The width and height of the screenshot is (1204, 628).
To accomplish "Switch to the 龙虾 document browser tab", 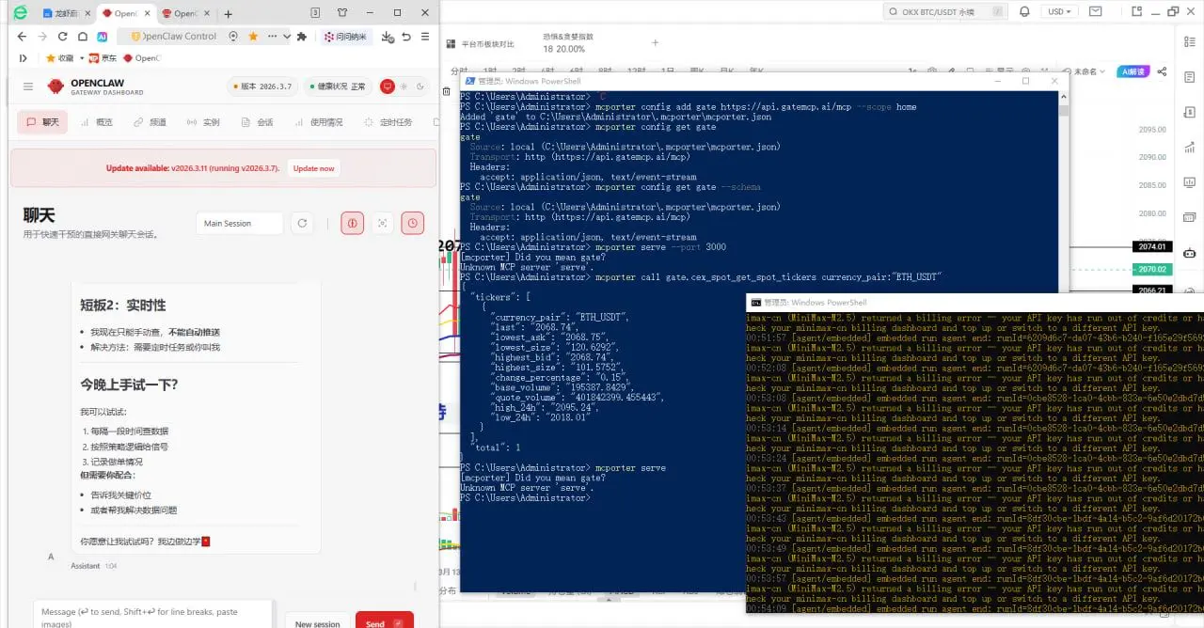I will point(65,13).
